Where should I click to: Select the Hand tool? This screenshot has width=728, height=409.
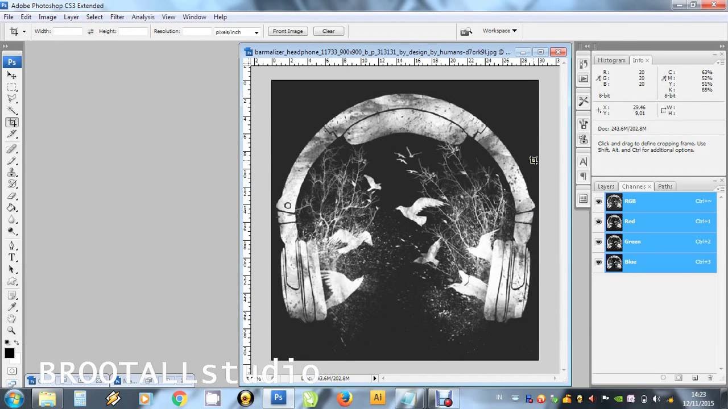(x=12, y=319)
